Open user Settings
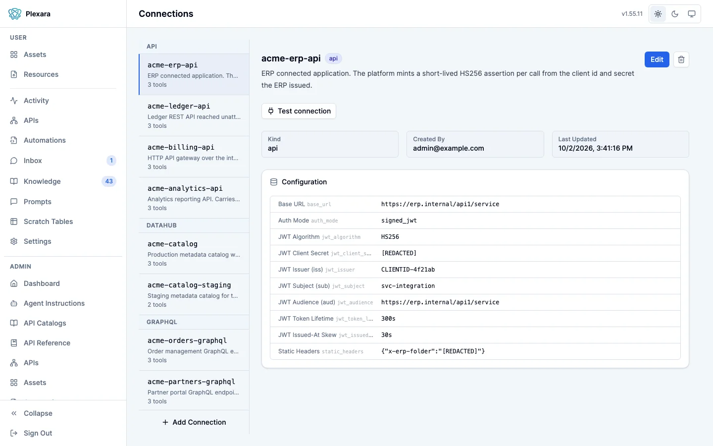Image resolution: width=713 pixels, height=446 pixels. click(63, 241)
